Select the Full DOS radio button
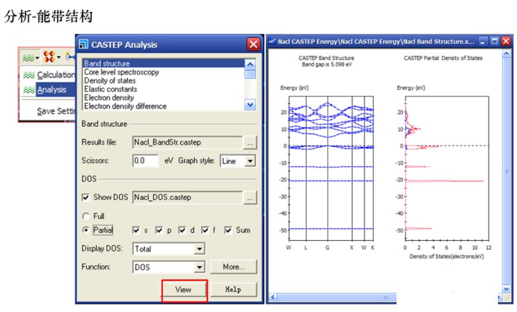 [x=86, y=217]
